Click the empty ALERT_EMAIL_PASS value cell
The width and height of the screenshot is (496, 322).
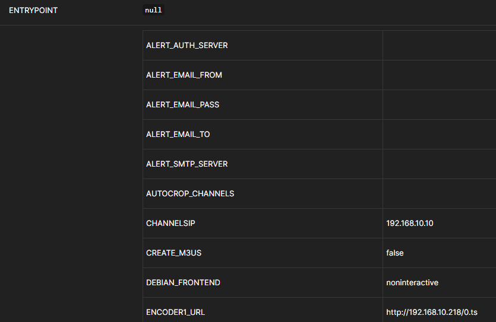pos(439,105)
